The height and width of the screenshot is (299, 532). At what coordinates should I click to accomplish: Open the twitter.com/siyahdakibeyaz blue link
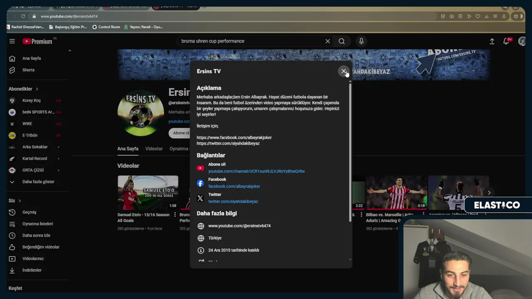point(233,201)
